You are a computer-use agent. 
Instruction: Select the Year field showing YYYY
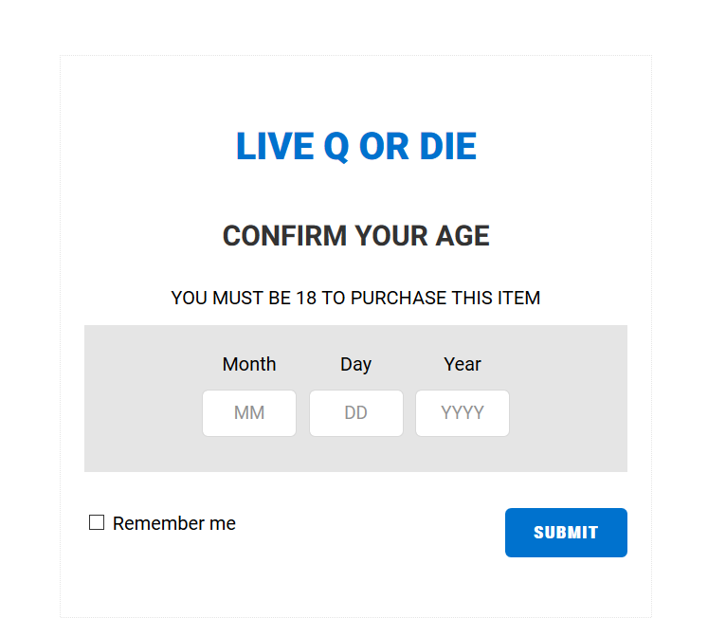pyautogui.click(x=463, y=413)
